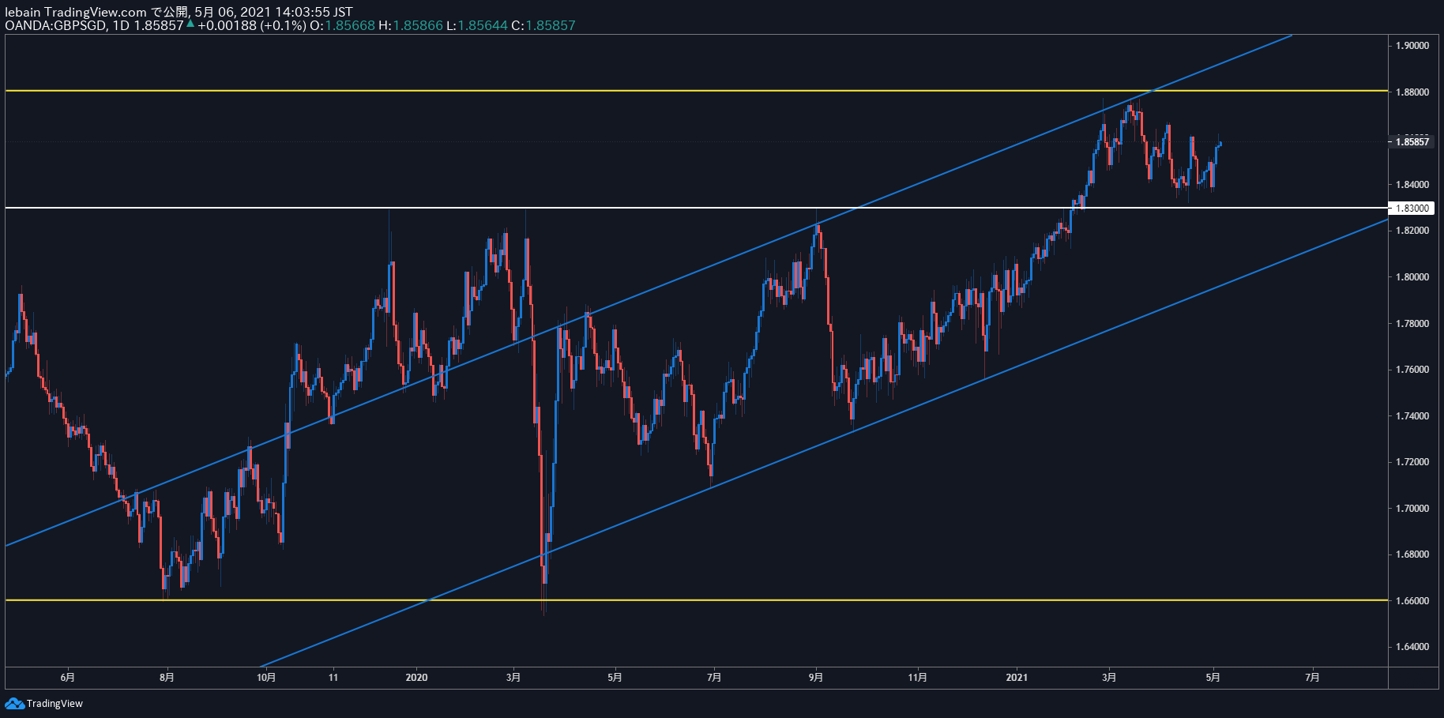Image resolution: width=1444 pixels, height=718 pixels.
Task: Click the 1.80000 price axis label
Action: click(x=1412, y=277)
